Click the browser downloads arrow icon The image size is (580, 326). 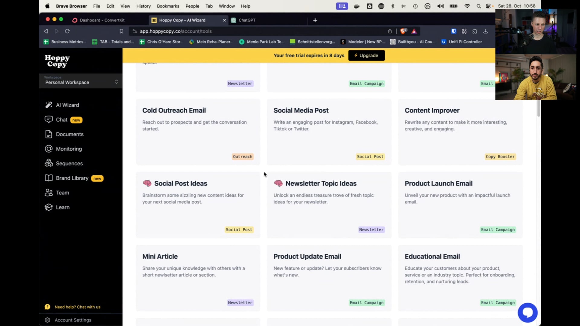[x=485, y=31]
